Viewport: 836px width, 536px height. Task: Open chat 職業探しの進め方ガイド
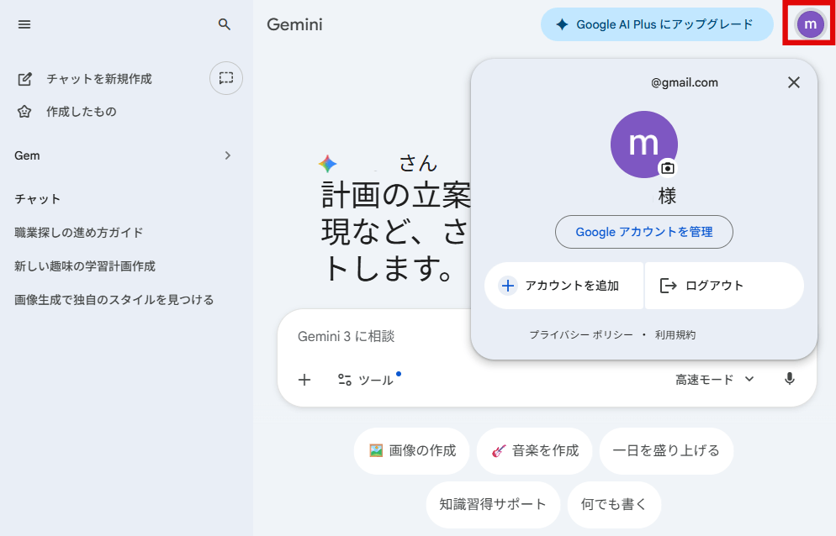tap(79, 233)
